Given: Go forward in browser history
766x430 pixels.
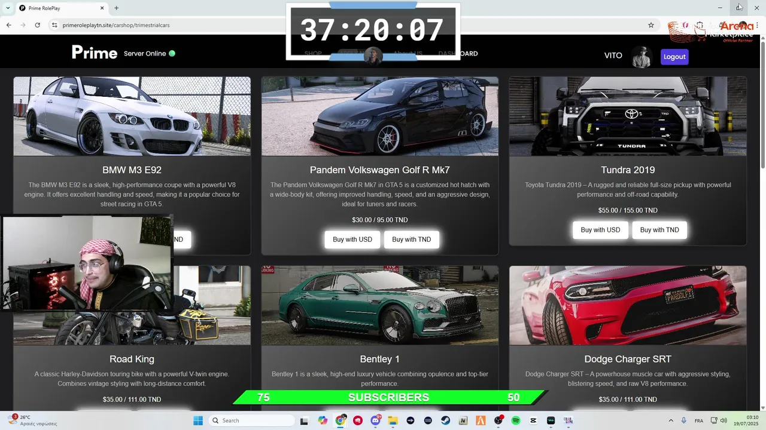Looking at the screenshot, I should 23,25.
